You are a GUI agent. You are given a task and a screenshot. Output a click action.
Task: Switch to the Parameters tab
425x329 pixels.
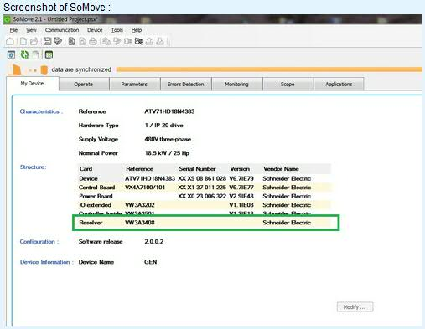click(134, 85)
